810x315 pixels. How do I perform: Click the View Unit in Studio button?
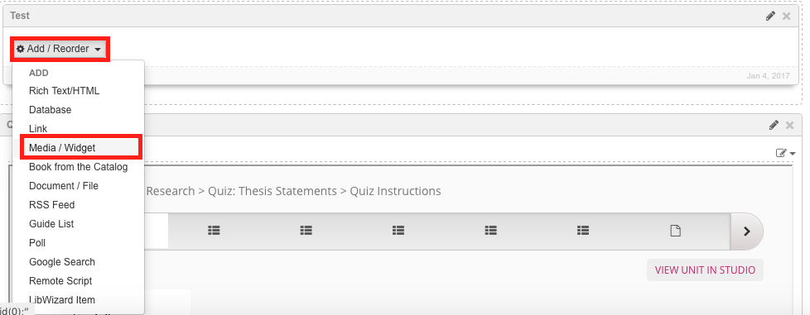coord(705,270)
